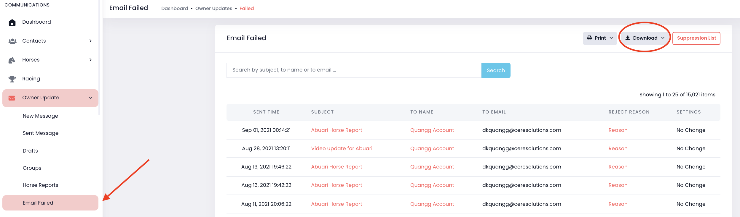Collapse the Owner Update section chevron

click(x=91, y=98)
